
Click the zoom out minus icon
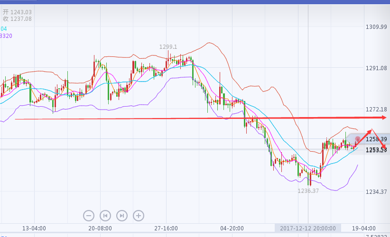coord(89,216)
